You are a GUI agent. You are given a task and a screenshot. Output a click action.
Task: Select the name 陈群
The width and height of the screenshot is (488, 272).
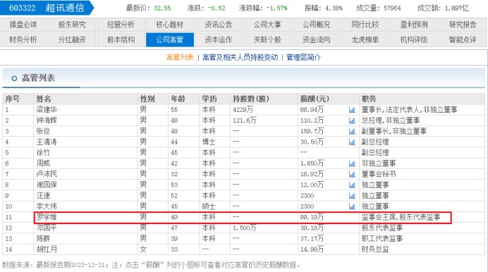click(43, 238)
